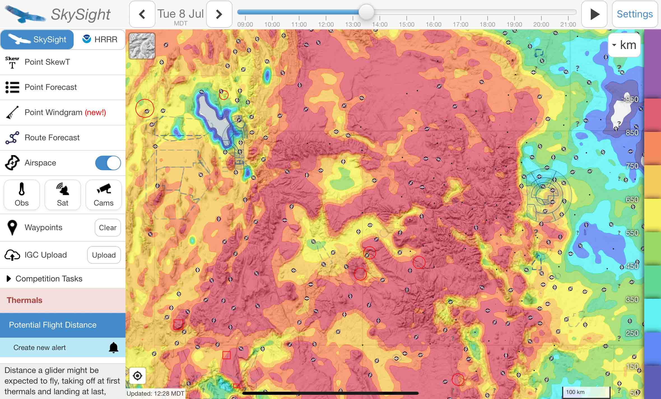This screenshot has width=661, height=399.
Task: Click the 100 km scale bar
Action: click(x=586, y=392)
